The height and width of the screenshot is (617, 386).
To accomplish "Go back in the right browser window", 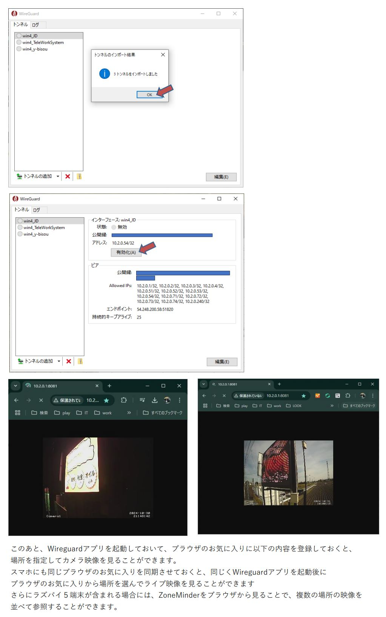I will (204, 396).
